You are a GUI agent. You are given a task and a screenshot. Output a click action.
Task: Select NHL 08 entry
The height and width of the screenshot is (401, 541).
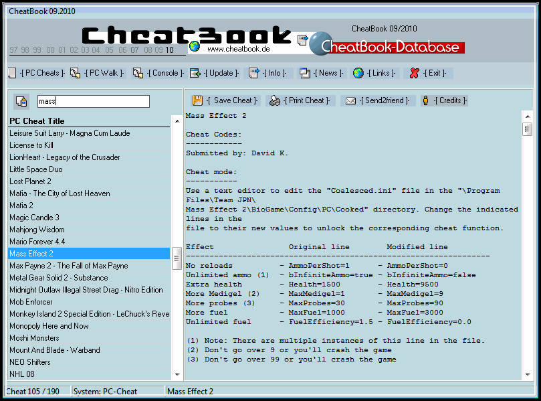[89, 374]
